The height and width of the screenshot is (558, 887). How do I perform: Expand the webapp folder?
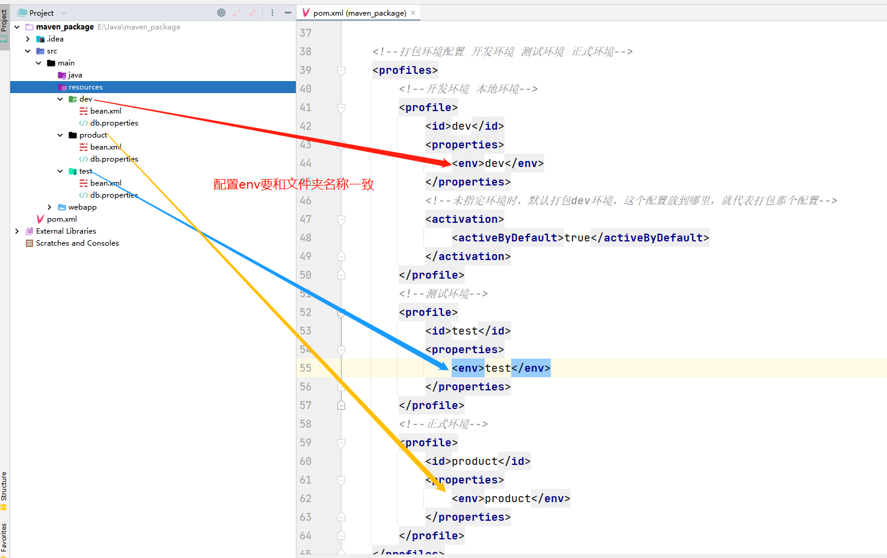[x=49, y=207]
